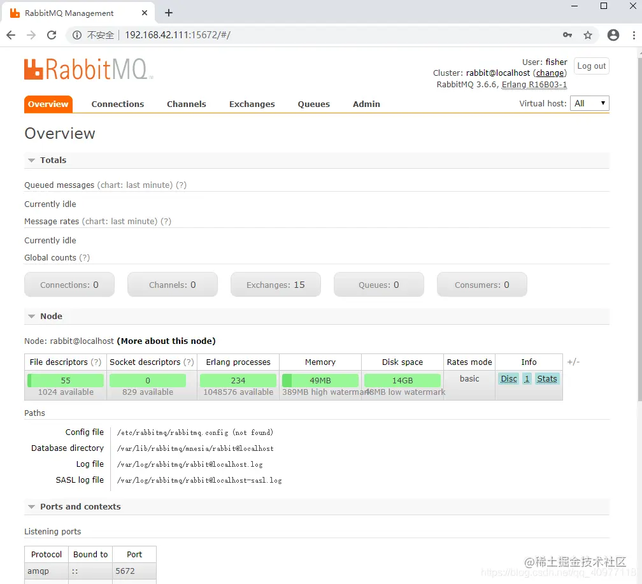
Task: Click the cluster name change link
Action: pos(550,73)
